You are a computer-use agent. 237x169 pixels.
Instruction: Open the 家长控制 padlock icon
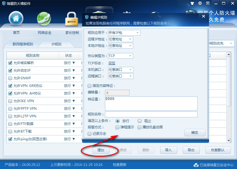coord(72,19)
